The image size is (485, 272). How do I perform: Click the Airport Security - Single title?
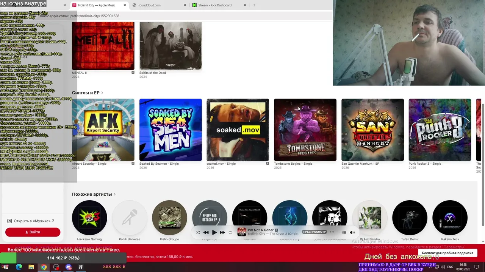tap(89, 164)
